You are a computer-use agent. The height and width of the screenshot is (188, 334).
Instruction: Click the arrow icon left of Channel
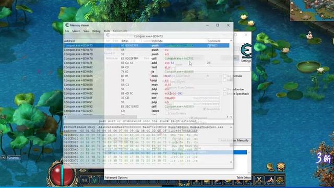tap(3, 158)
